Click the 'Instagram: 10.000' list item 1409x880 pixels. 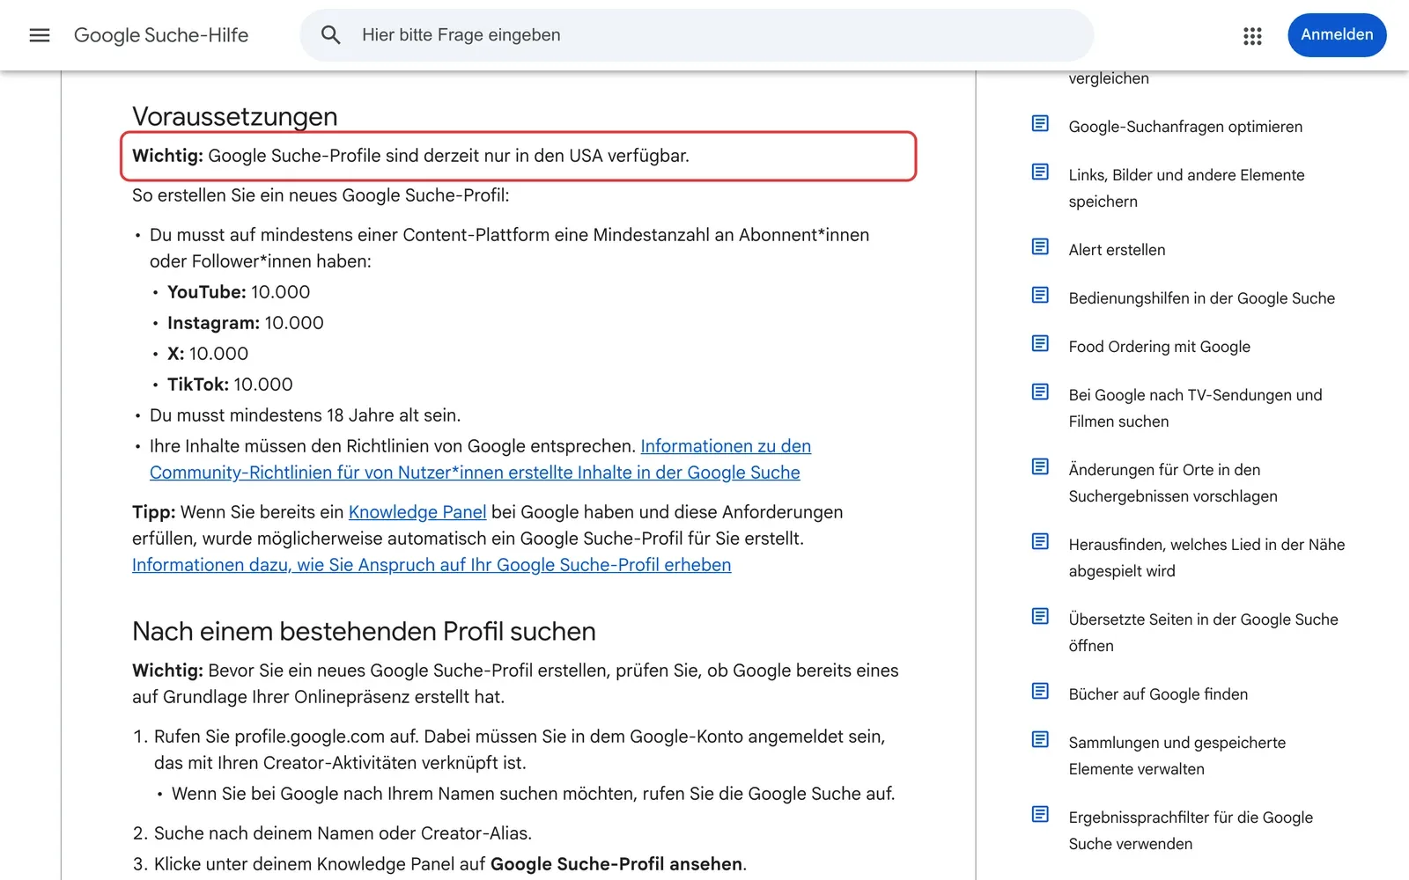246,323
